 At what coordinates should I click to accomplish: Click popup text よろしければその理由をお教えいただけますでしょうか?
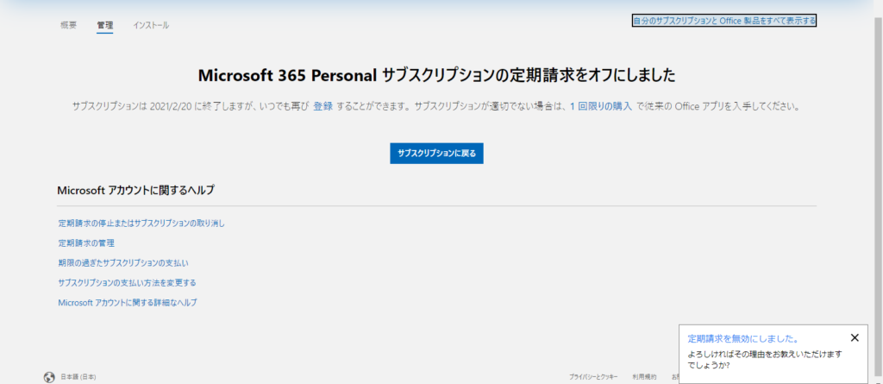pos(765,359)
